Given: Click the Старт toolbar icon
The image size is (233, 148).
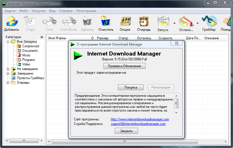Looking at the screenshot, I should point(30,21).
